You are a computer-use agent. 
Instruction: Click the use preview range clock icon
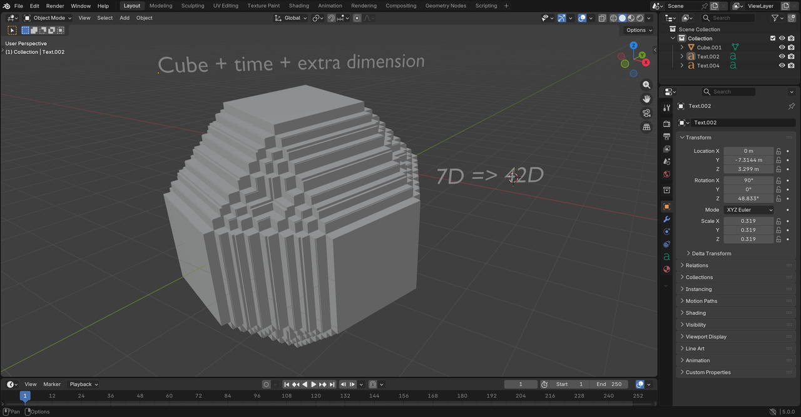[544, 384]
